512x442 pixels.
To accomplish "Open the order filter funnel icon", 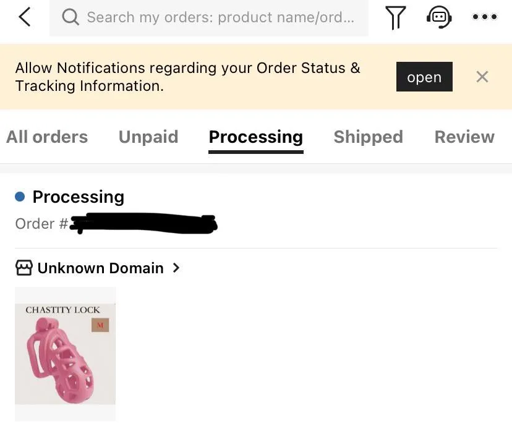I will click(395, 17).
